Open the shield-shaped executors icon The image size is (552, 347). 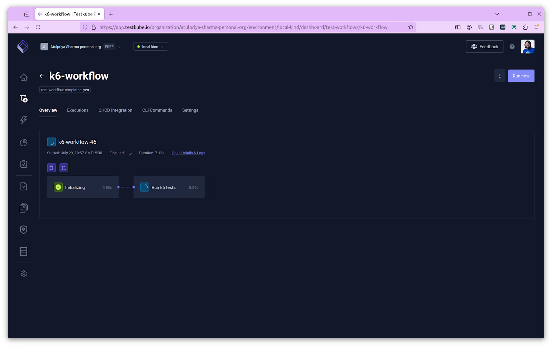23,230
